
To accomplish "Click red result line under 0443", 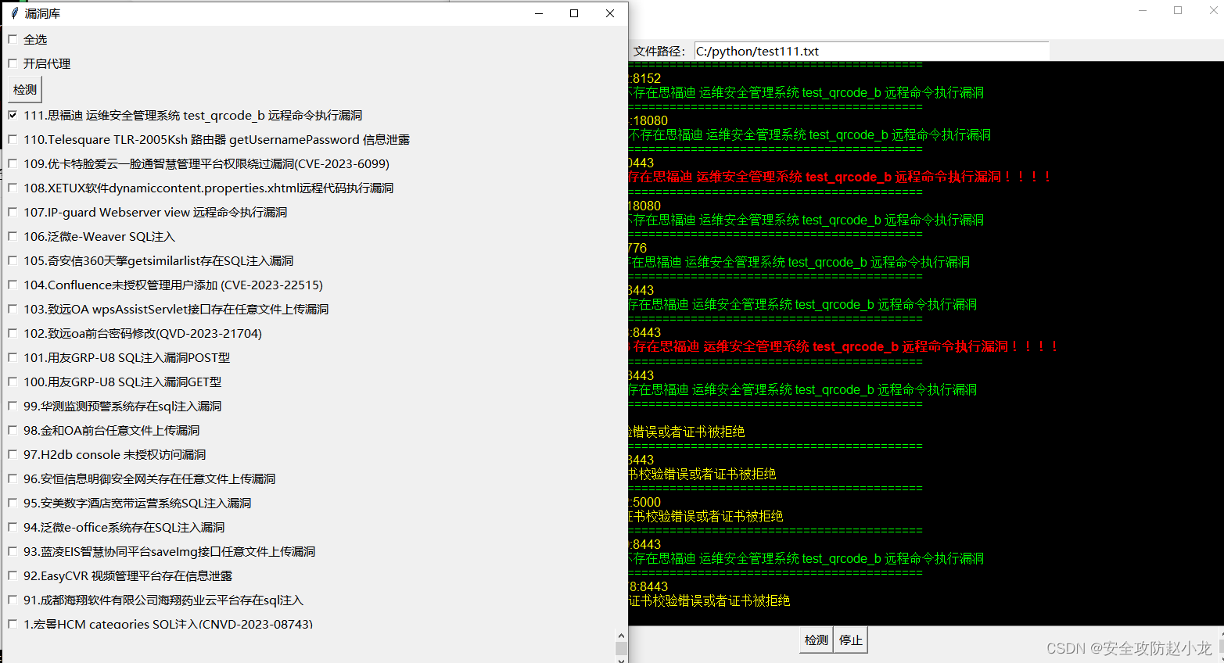I will 839,177.
